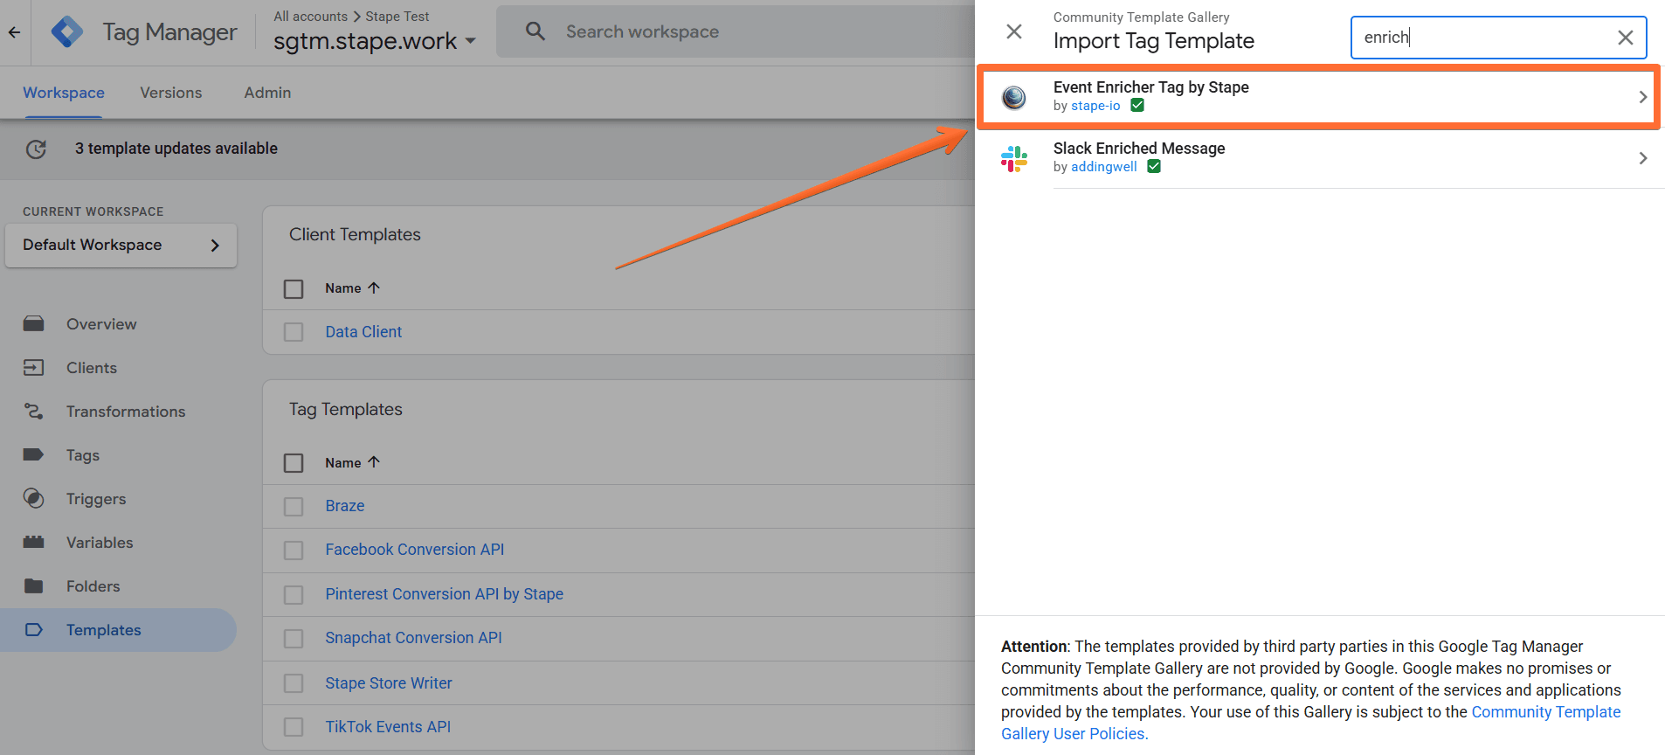Click the Variables sidebar icon
This screenshot has height=755, width=1665.
click(34, 543)
